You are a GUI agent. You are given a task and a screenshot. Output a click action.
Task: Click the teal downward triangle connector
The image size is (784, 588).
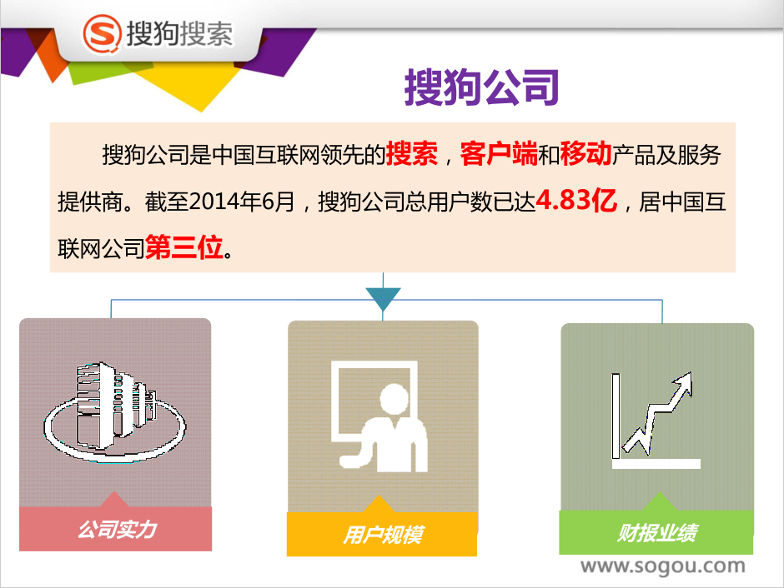383,300
